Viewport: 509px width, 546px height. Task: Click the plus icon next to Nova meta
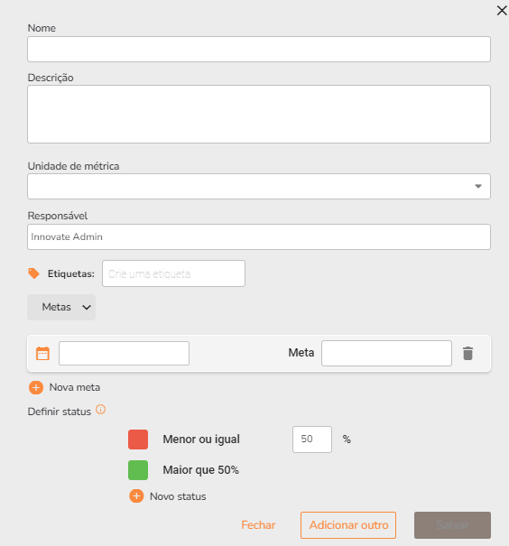(x=36, y=387)
